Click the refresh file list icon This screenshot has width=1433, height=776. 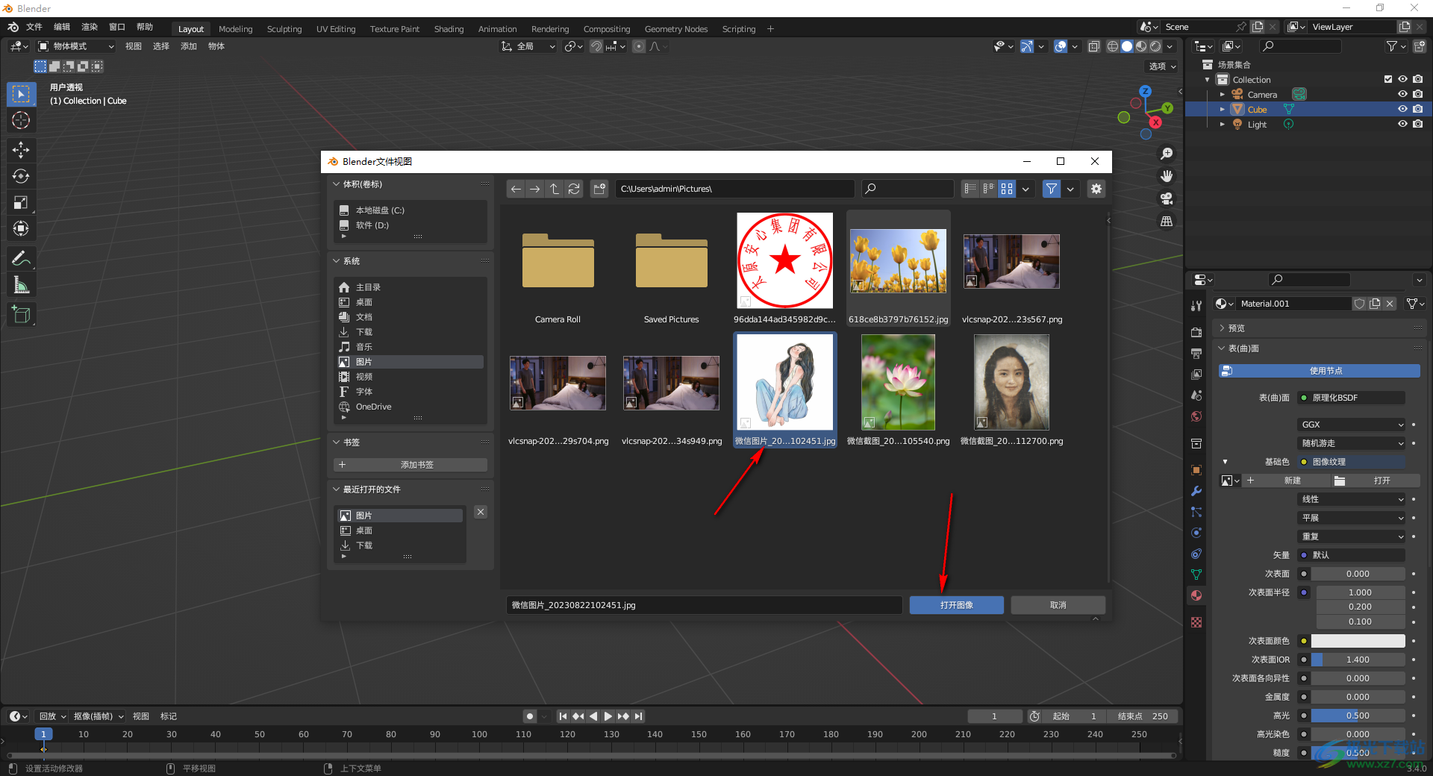[x=574, y=190]
